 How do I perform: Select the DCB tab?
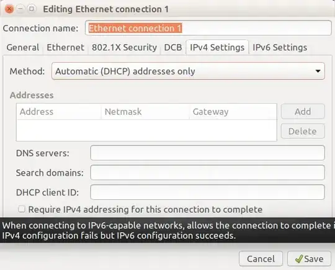coord(173,47)
